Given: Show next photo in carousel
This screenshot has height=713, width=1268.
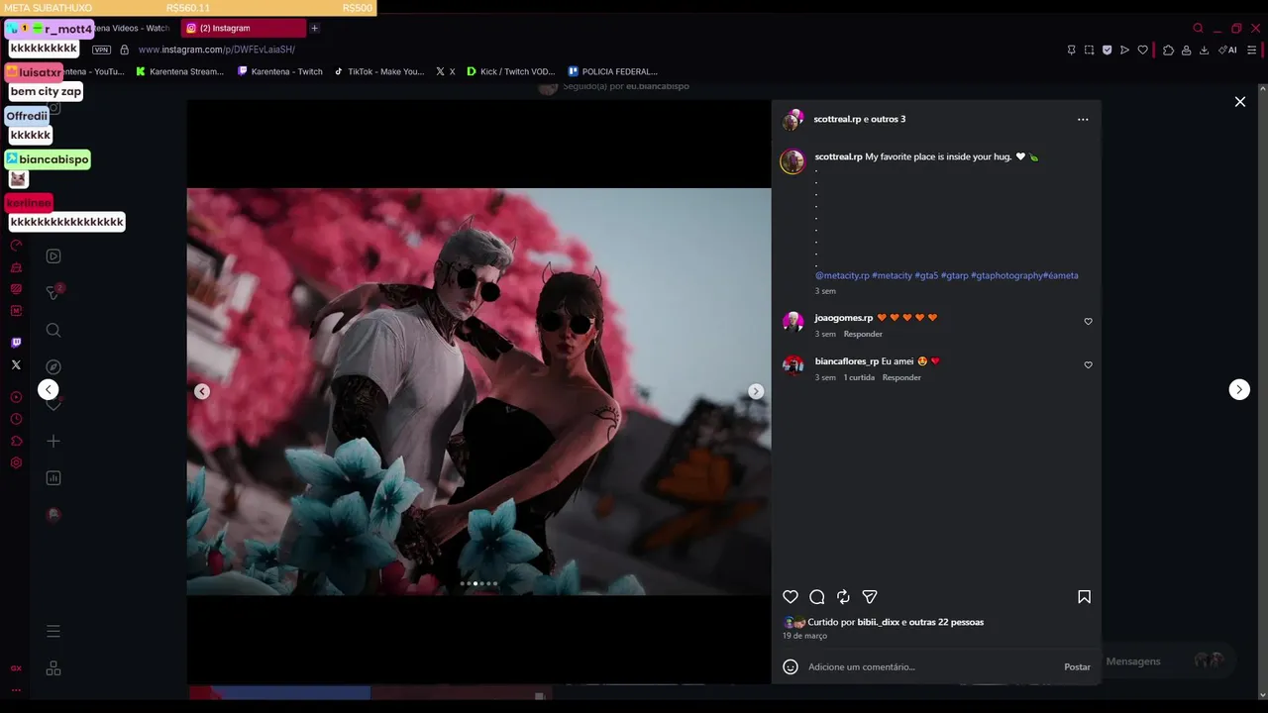Looking at the screenshot, I should tap(756, 391).
